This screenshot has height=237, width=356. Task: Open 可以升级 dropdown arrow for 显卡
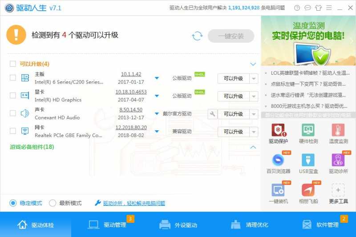click(254, 96)
